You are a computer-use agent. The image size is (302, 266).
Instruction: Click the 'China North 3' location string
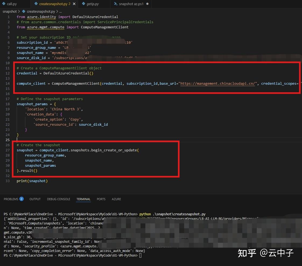[x=65, y=109]
